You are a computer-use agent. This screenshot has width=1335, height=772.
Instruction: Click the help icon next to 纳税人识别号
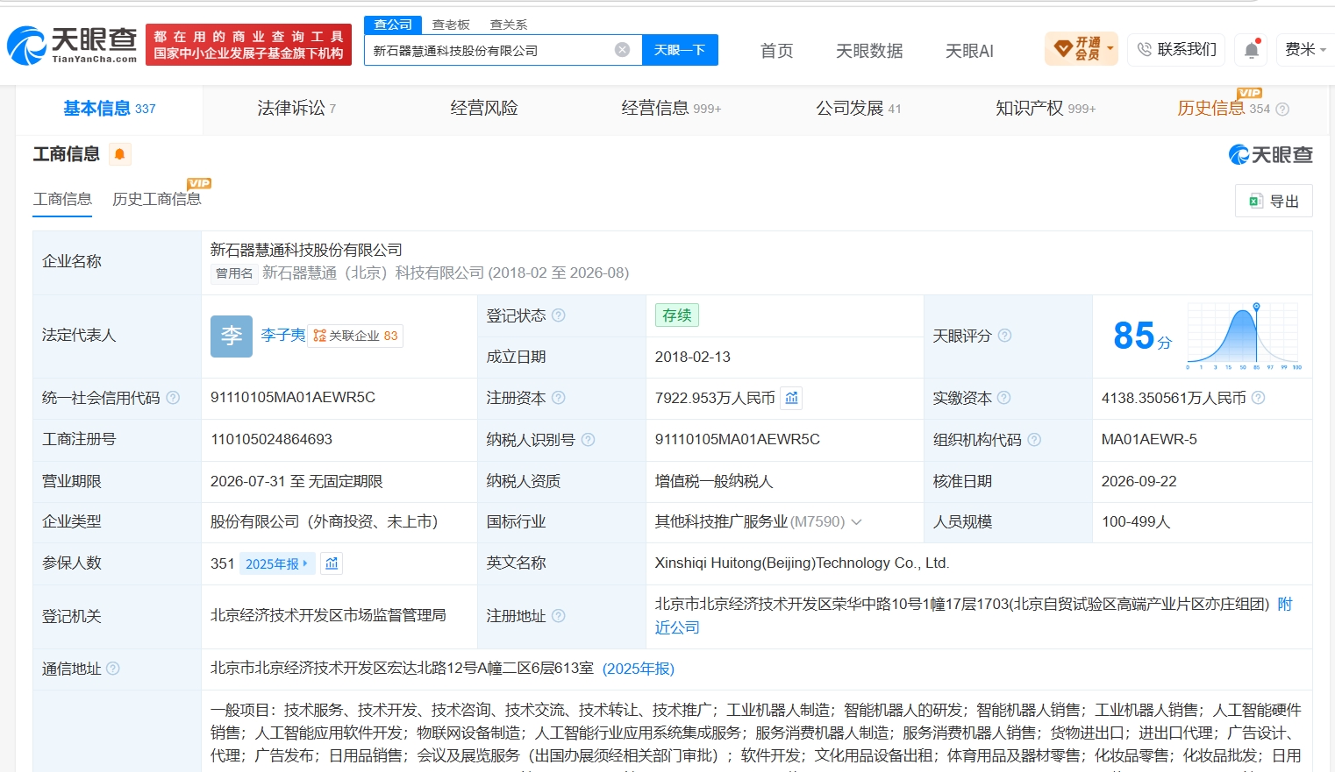[x=589, y=440]
